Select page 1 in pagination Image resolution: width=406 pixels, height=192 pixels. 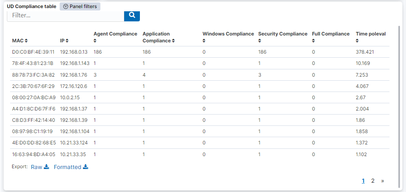coord(363,181)
